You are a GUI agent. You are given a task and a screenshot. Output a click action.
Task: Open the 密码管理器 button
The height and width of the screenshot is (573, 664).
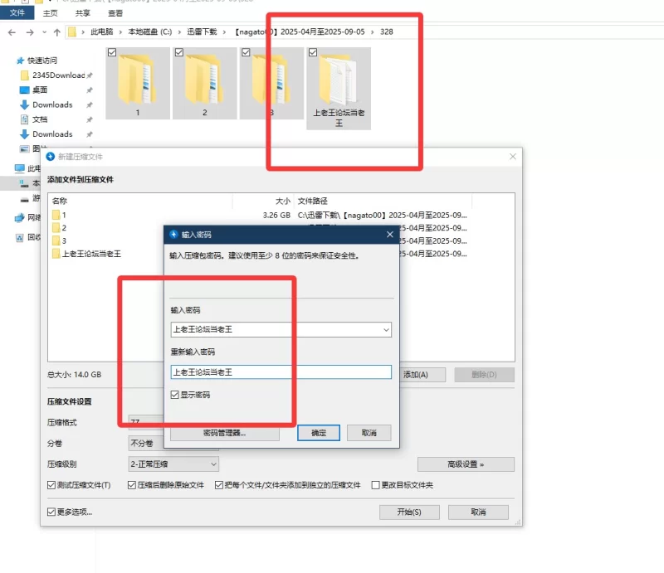click(225, 433)
